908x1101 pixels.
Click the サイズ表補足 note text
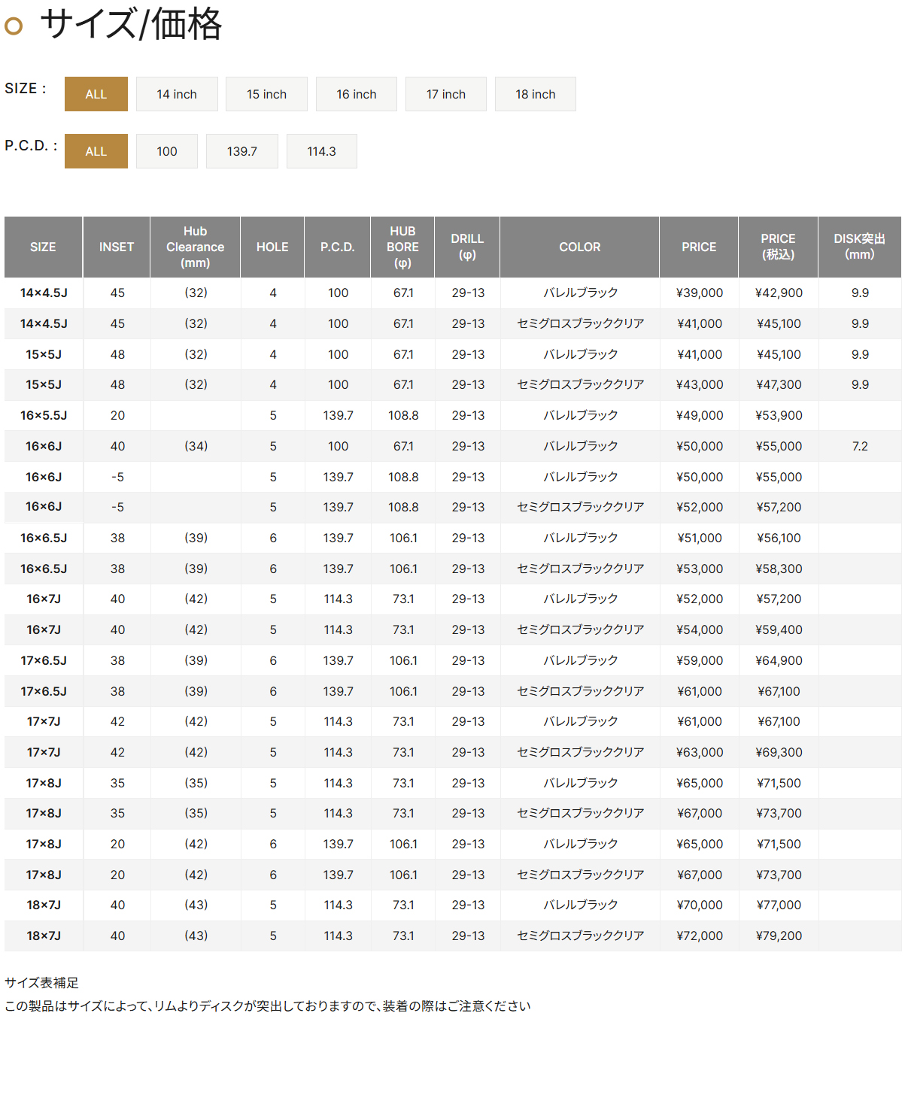click(42, 982)
